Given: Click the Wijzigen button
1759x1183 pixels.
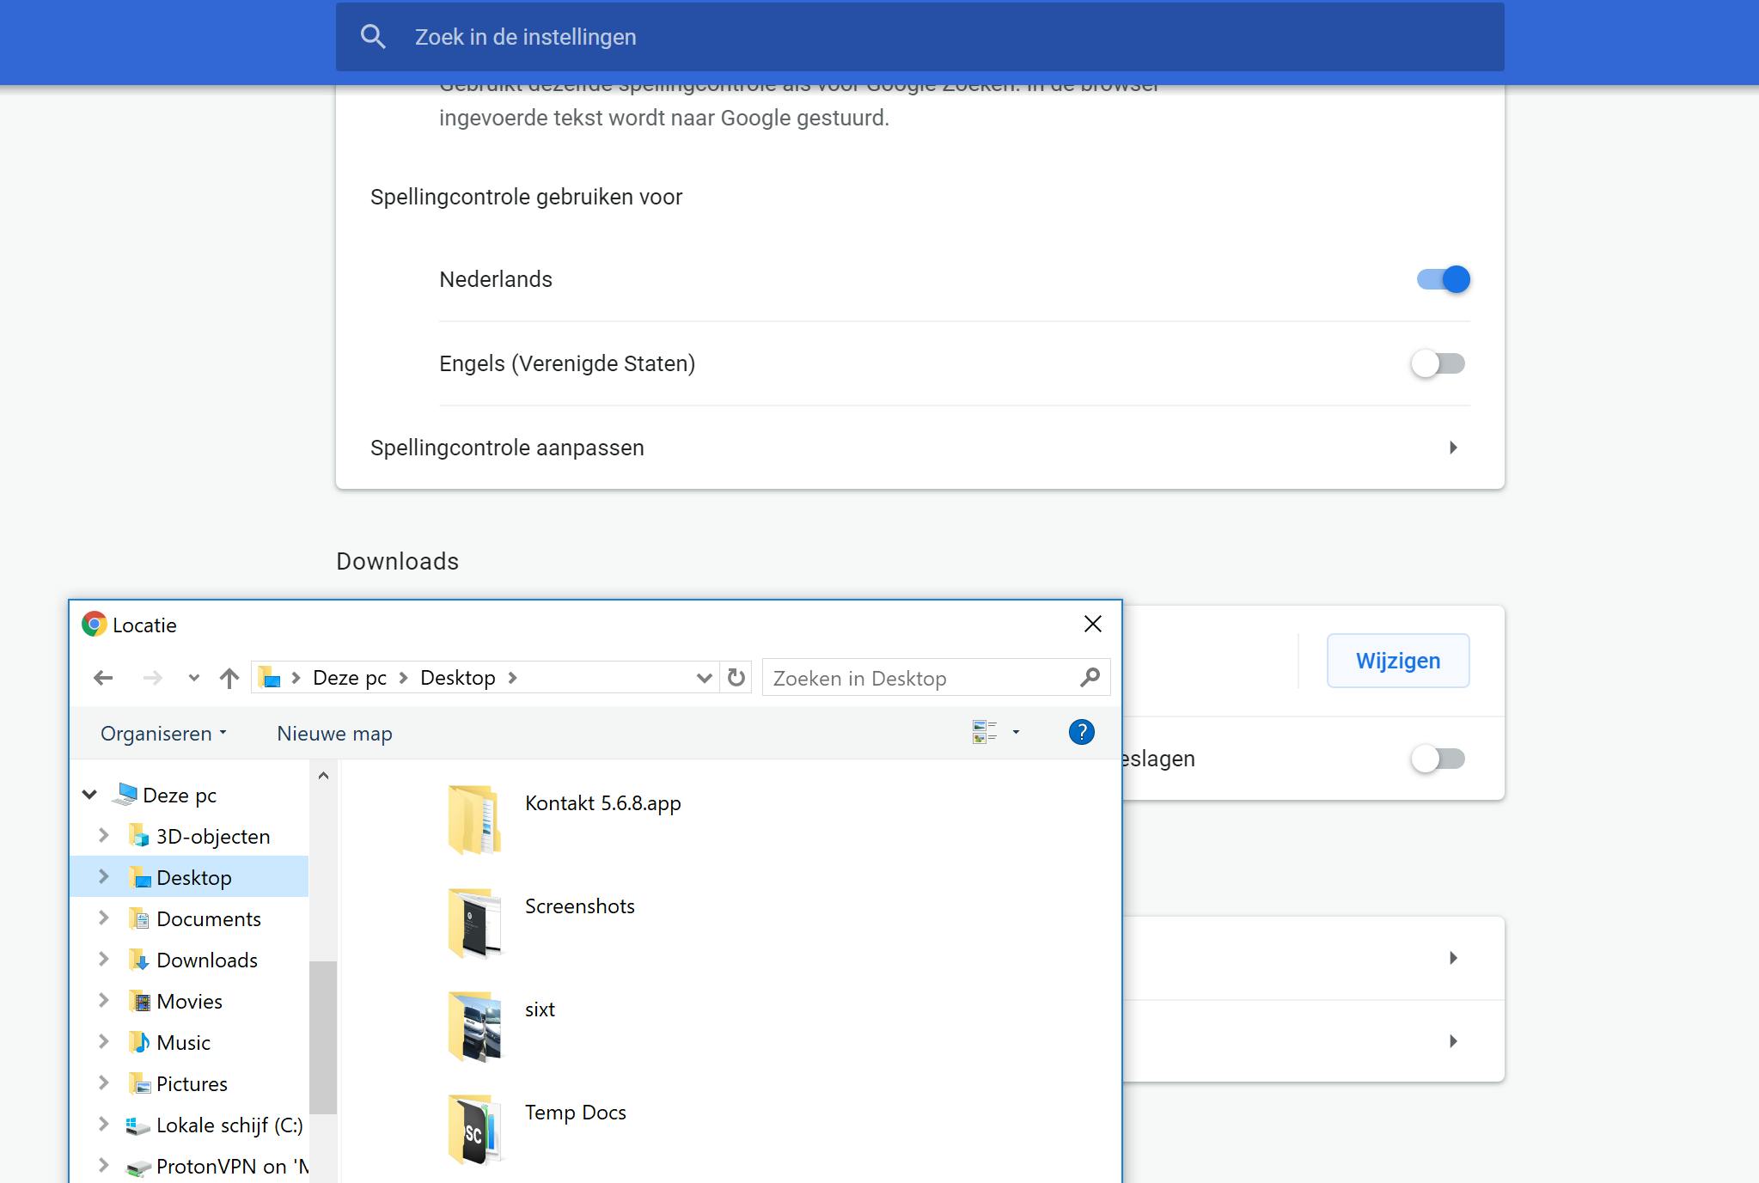Looking at the screenshot, I should coord(1397,661).
